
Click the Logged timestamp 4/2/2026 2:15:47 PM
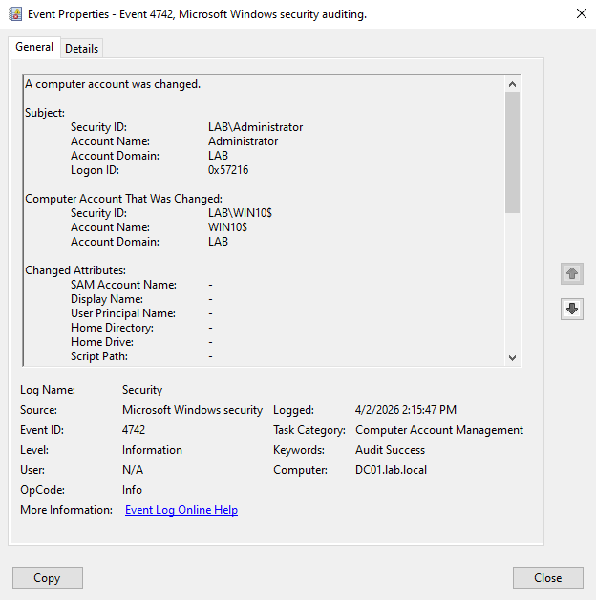(405, 410)
